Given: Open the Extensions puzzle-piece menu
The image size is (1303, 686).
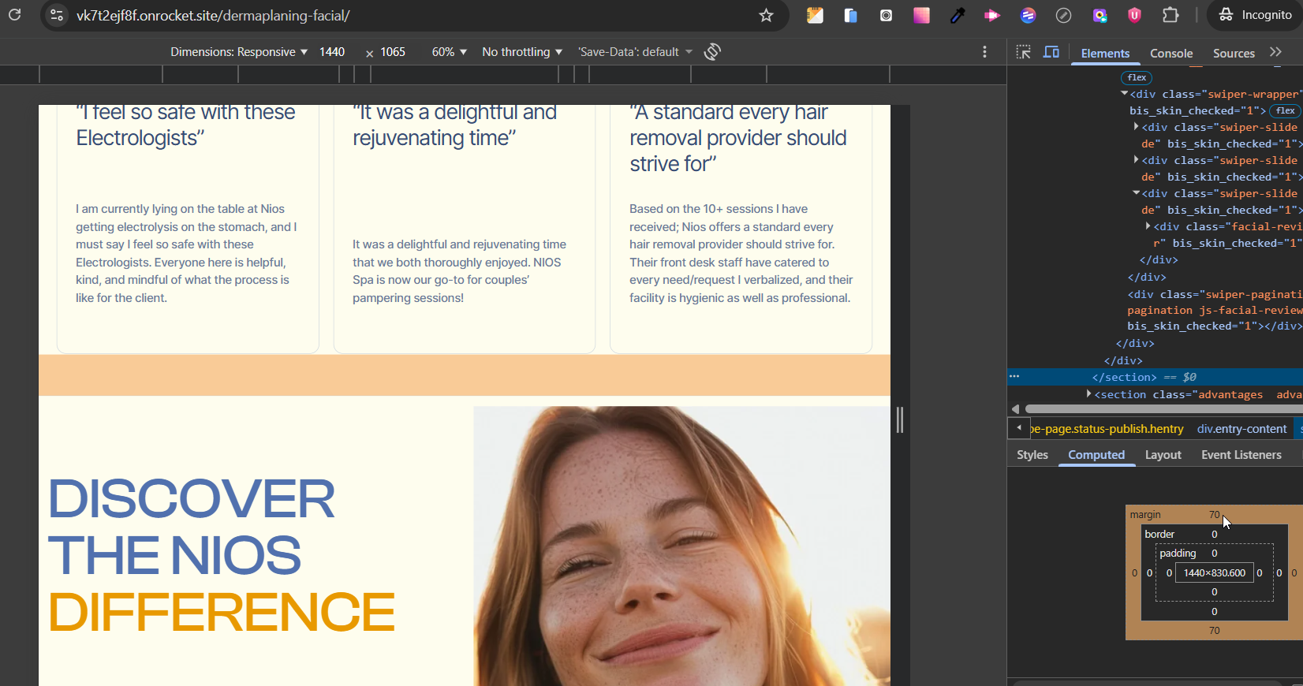Looking at the screenshot, I should click(x=1170, y=15).
